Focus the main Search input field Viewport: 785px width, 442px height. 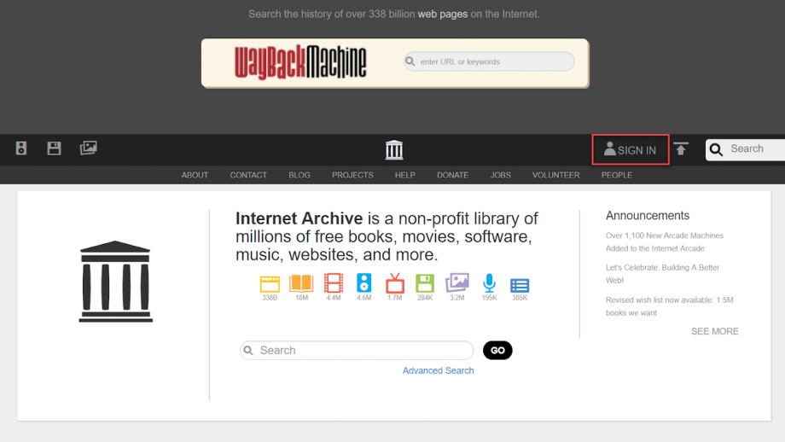click(x=357, y=351)
